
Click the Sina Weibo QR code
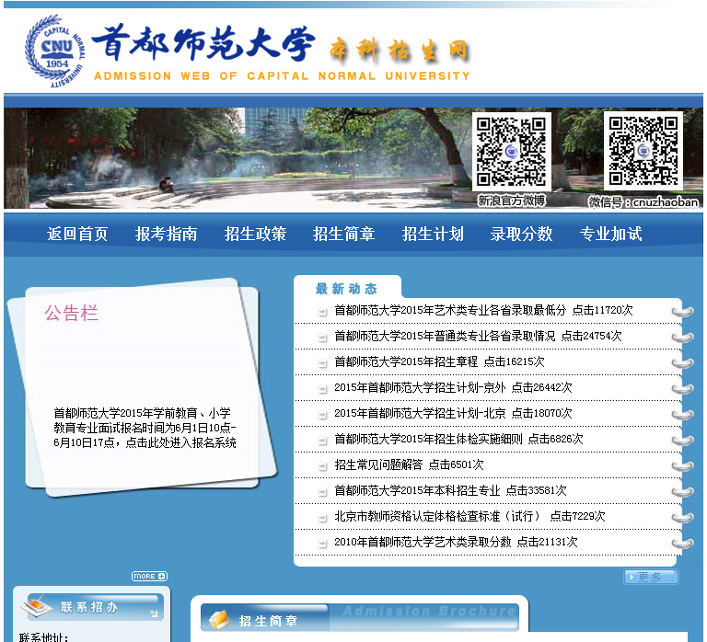[511, 152]
